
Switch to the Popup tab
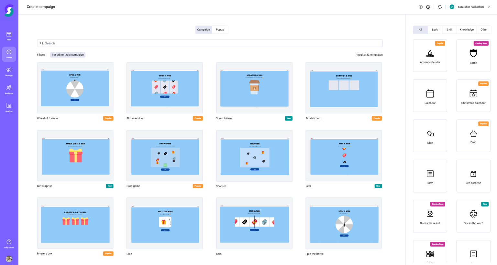coord(220,29)
